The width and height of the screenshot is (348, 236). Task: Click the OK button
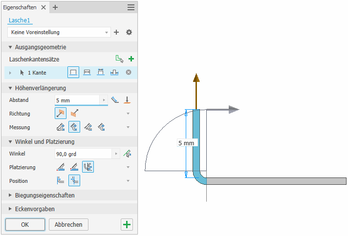[x=25, y=224]
